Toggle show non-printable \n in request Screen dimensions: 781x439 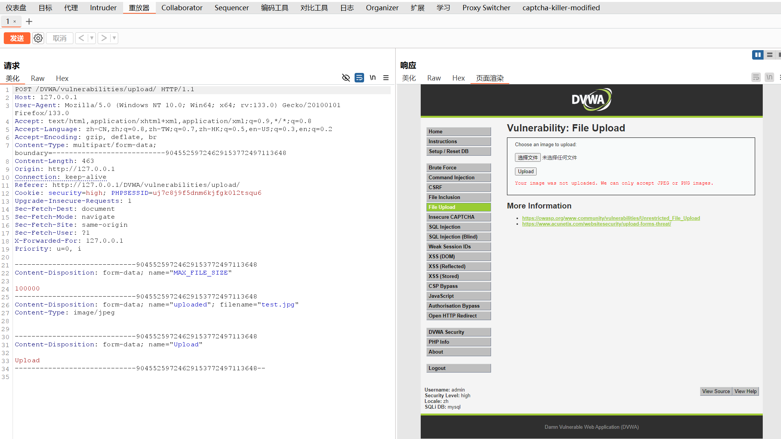tap(373, 78)
